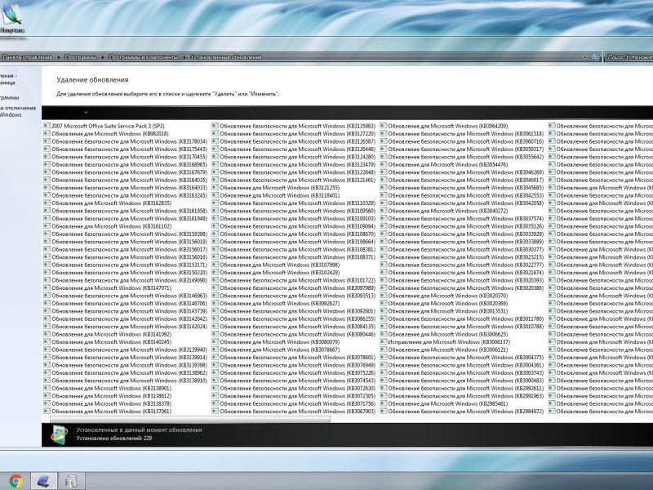Image resolution: width=653 pixels, height=490 pixels.
Task: Click the icon beside update KB3135983
Action: coord(215,126)
